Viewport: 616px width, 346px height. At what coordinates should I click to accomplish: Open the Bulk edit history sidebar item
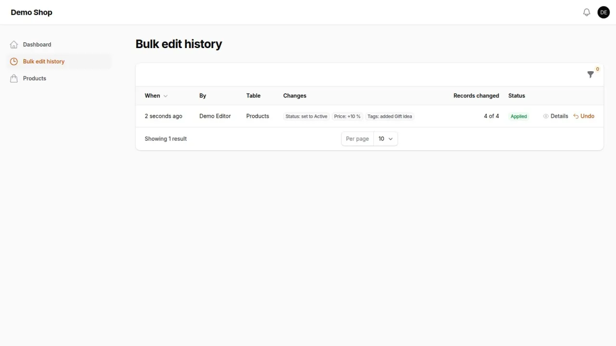pyautogui.click(x=60, y=62)
